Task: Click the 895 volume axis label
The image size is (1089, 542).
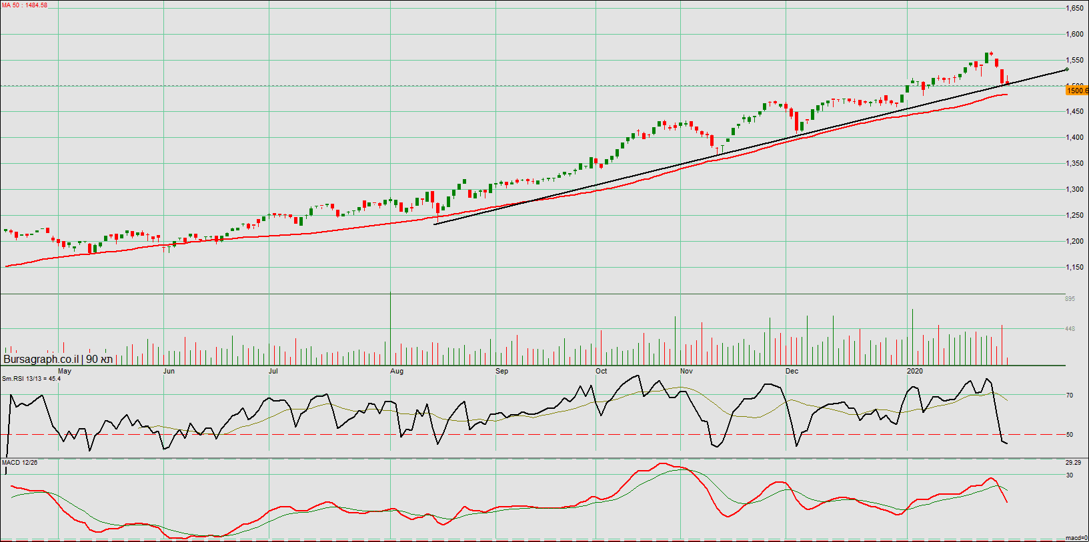Action: 1070,299
